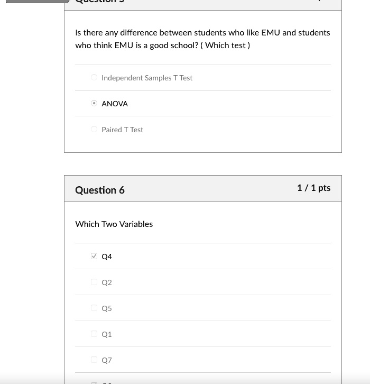This screenshot has width=370, height=384.
Task: Click the ANOVA answer label text
Action: (115, 104)
